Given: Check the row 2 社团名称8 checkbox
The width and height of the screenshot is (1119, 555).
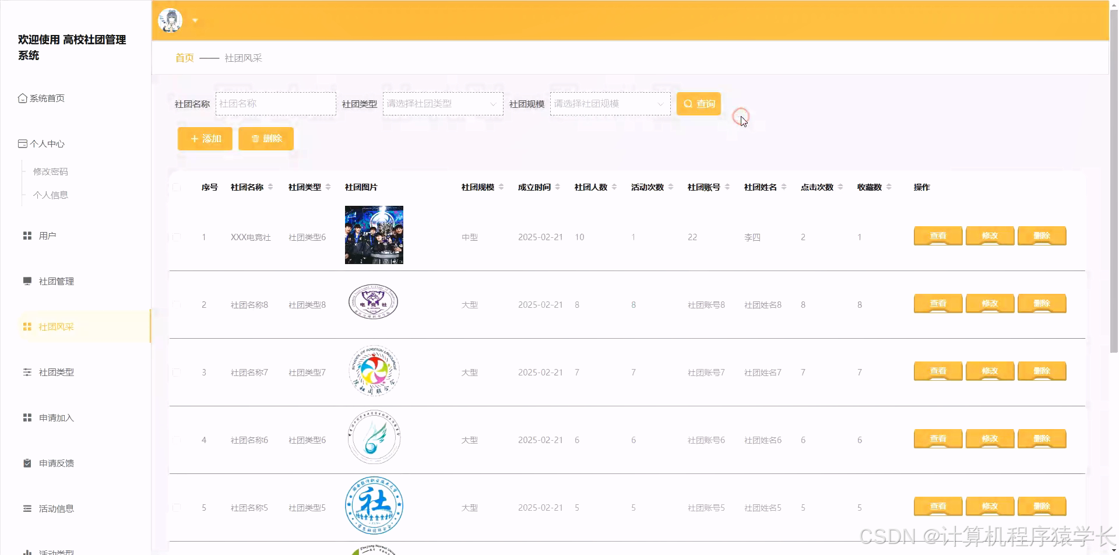Looking at the screenshot, I should click(x=177, y=305).
